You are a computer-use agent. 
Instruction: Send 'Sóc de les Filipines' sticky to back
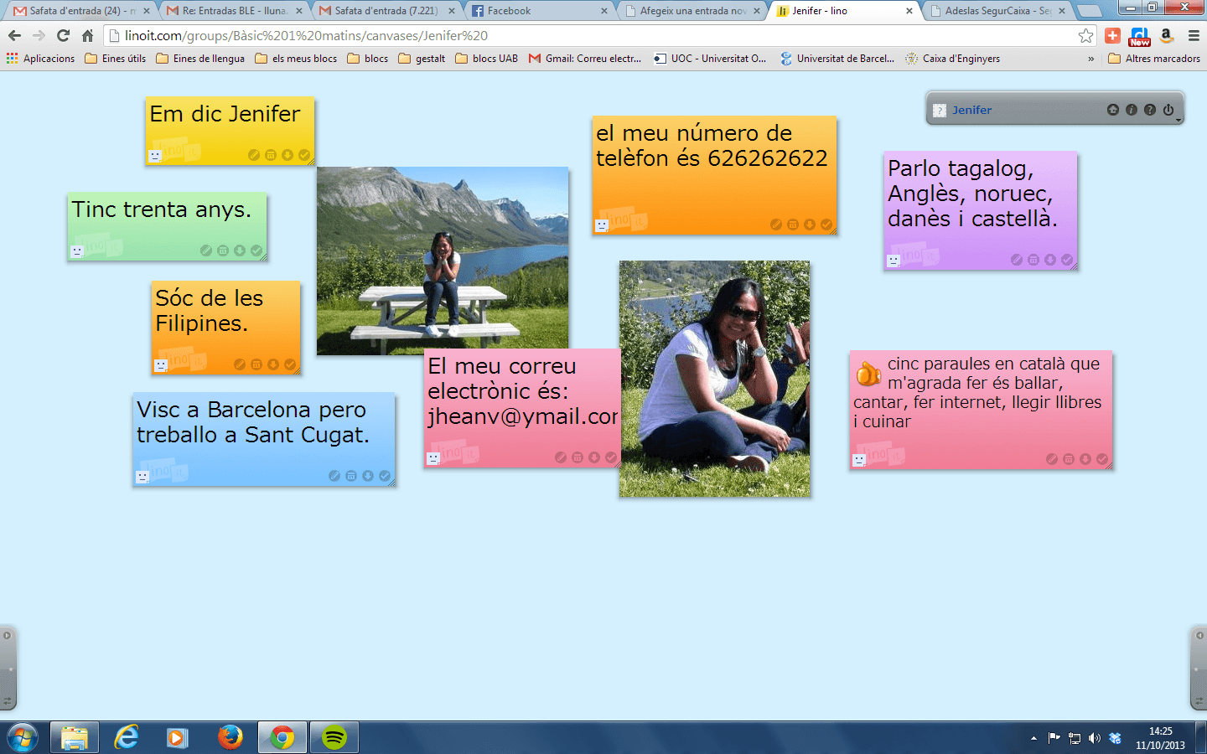273,364
